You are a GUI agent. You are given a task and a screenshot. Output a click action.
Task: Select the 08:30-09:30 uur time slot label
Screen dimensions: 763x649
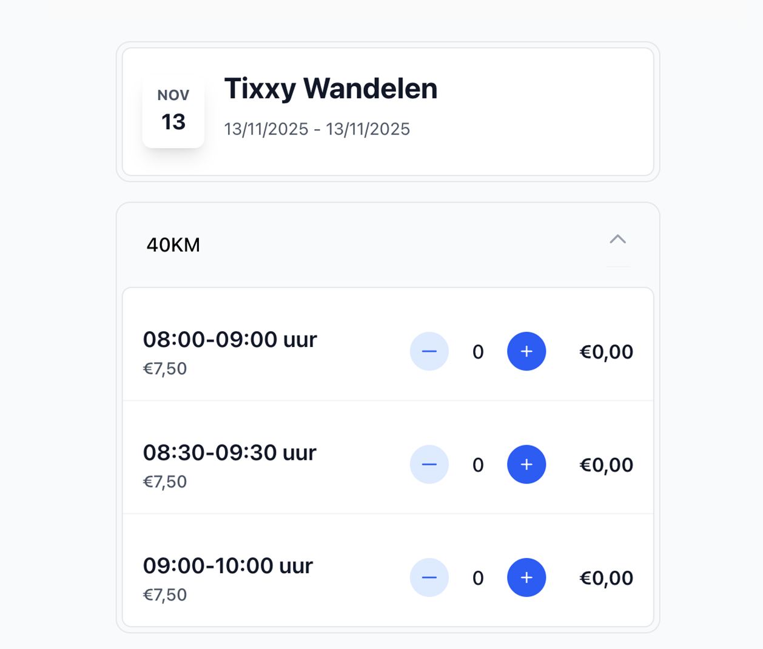229,452
